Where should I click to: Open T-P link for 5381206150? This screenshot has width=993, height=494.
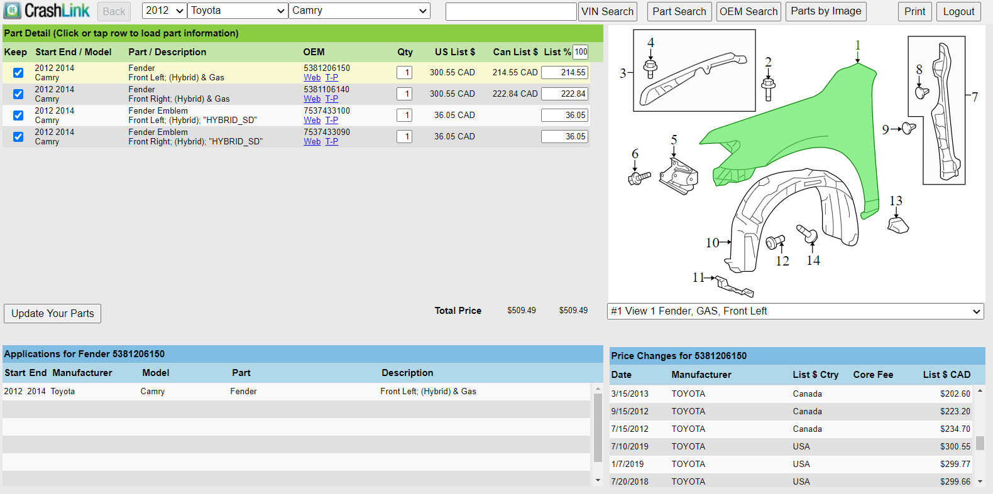tap(332, 78)
